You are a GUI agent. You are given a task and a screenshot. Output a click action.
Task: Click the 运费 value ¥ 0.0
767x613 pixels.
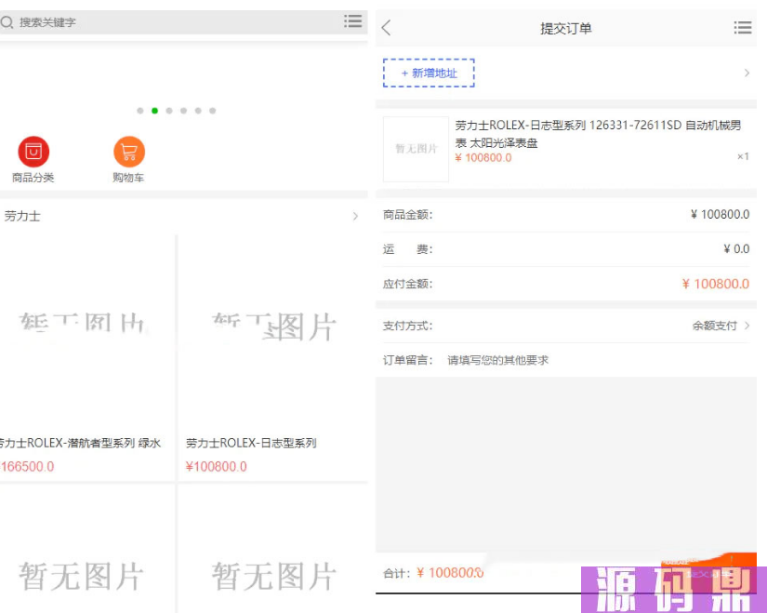tap(736, 248)
